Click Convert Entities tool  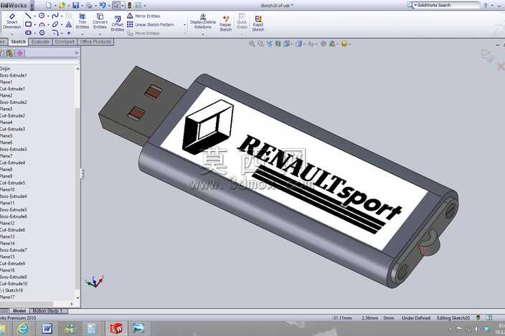point(100,21)
